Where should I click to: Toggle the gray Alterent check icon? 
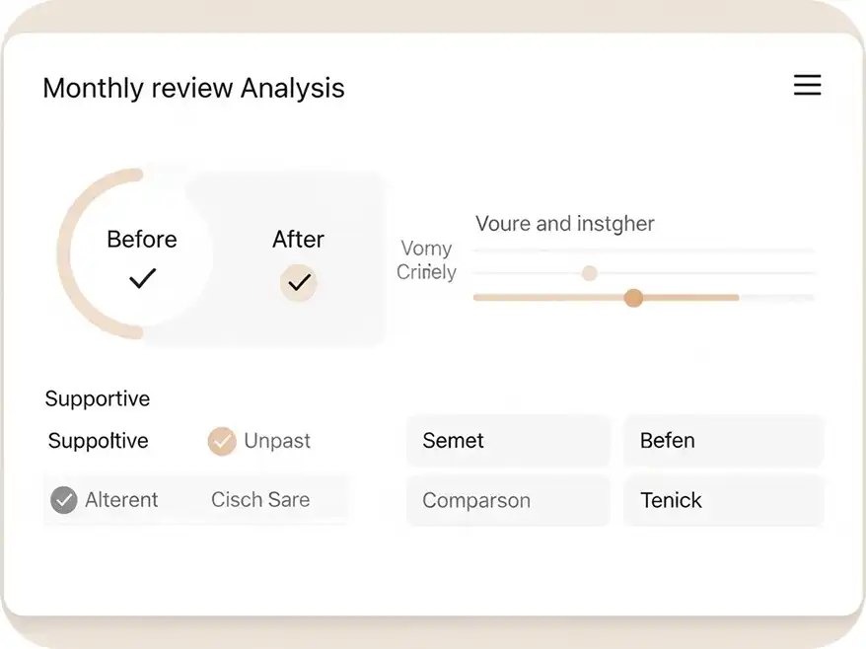coord(64,500)
